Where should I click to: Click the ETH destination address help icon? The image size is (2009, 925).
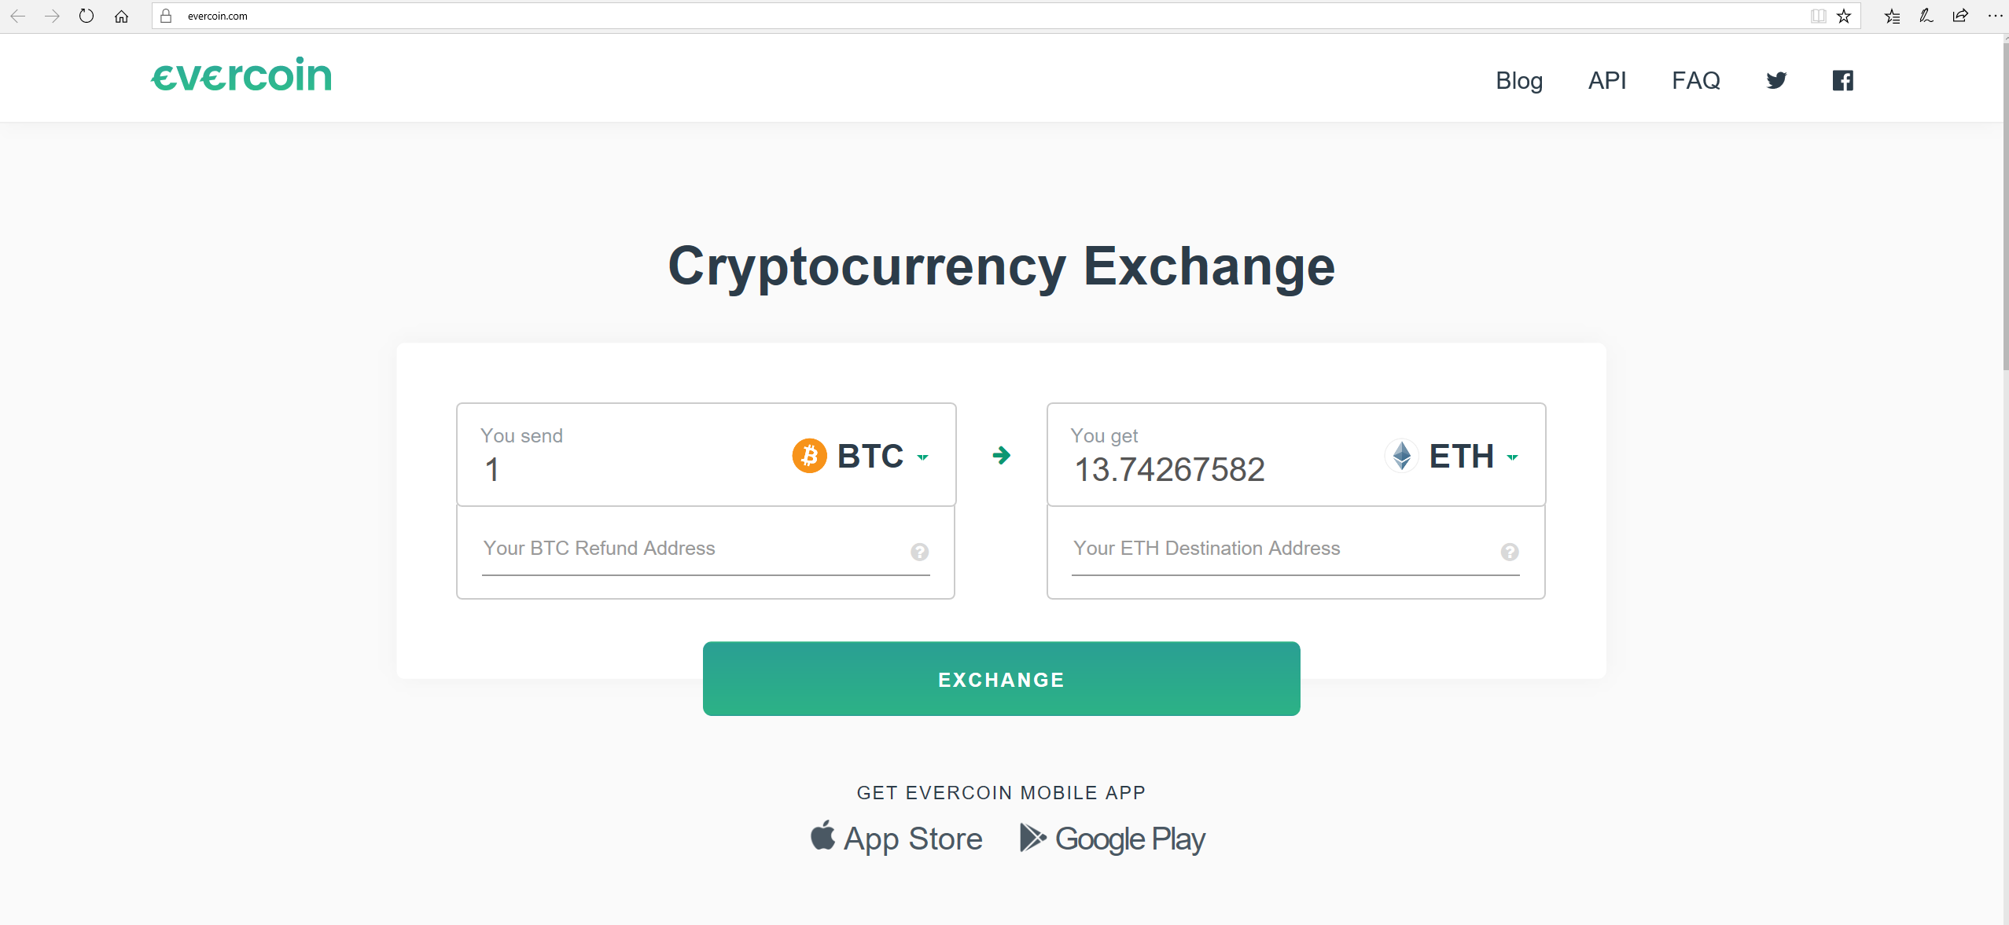coord(1509,552)
